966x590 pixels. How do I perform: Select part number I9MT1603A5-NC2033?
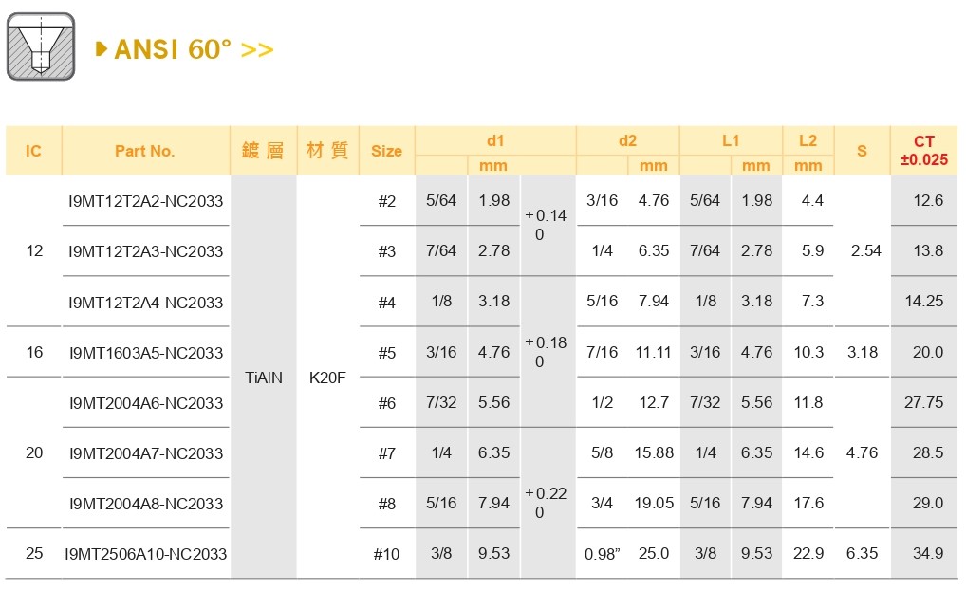pos(146,353)
